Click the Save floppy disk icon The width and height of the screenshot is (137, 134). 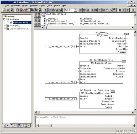point(12,10)
